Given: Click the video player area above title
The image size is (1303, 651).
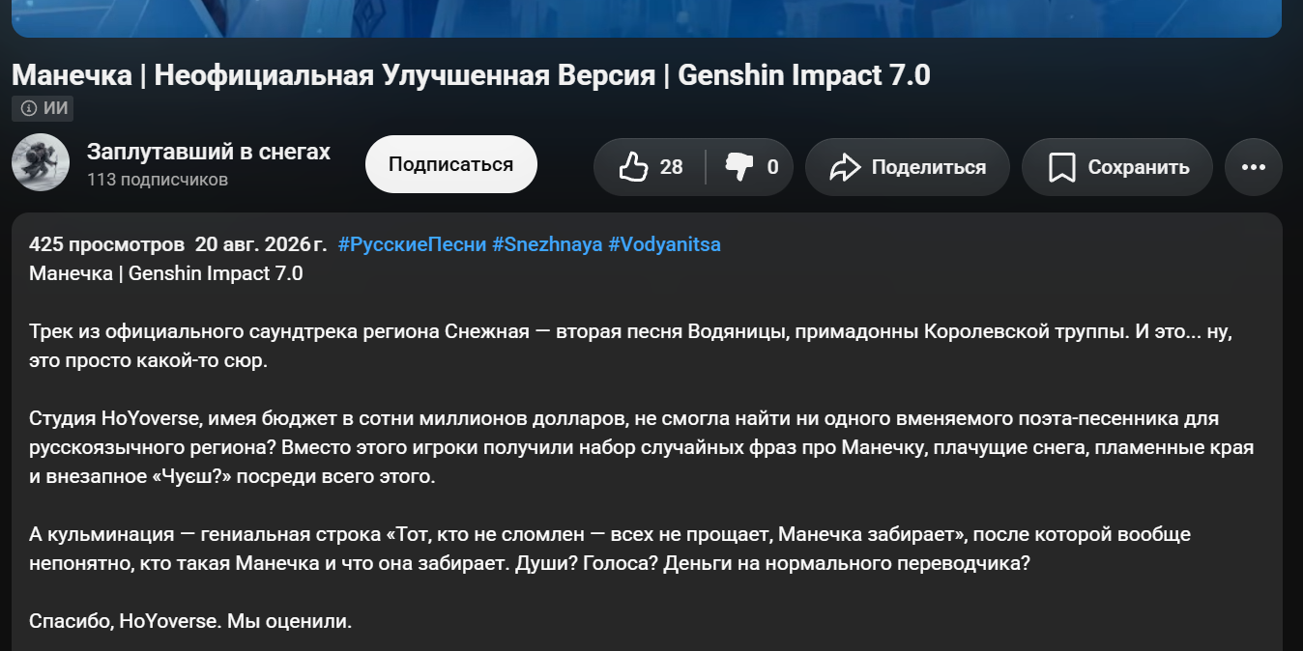Looking at the screenshot, I should (647, 18).
